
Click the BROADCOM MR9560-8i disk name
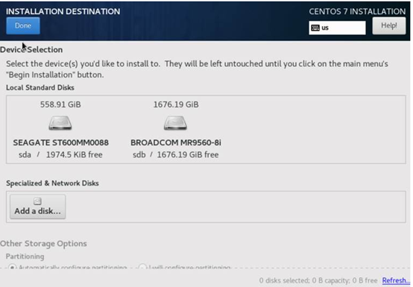[176, 142]
